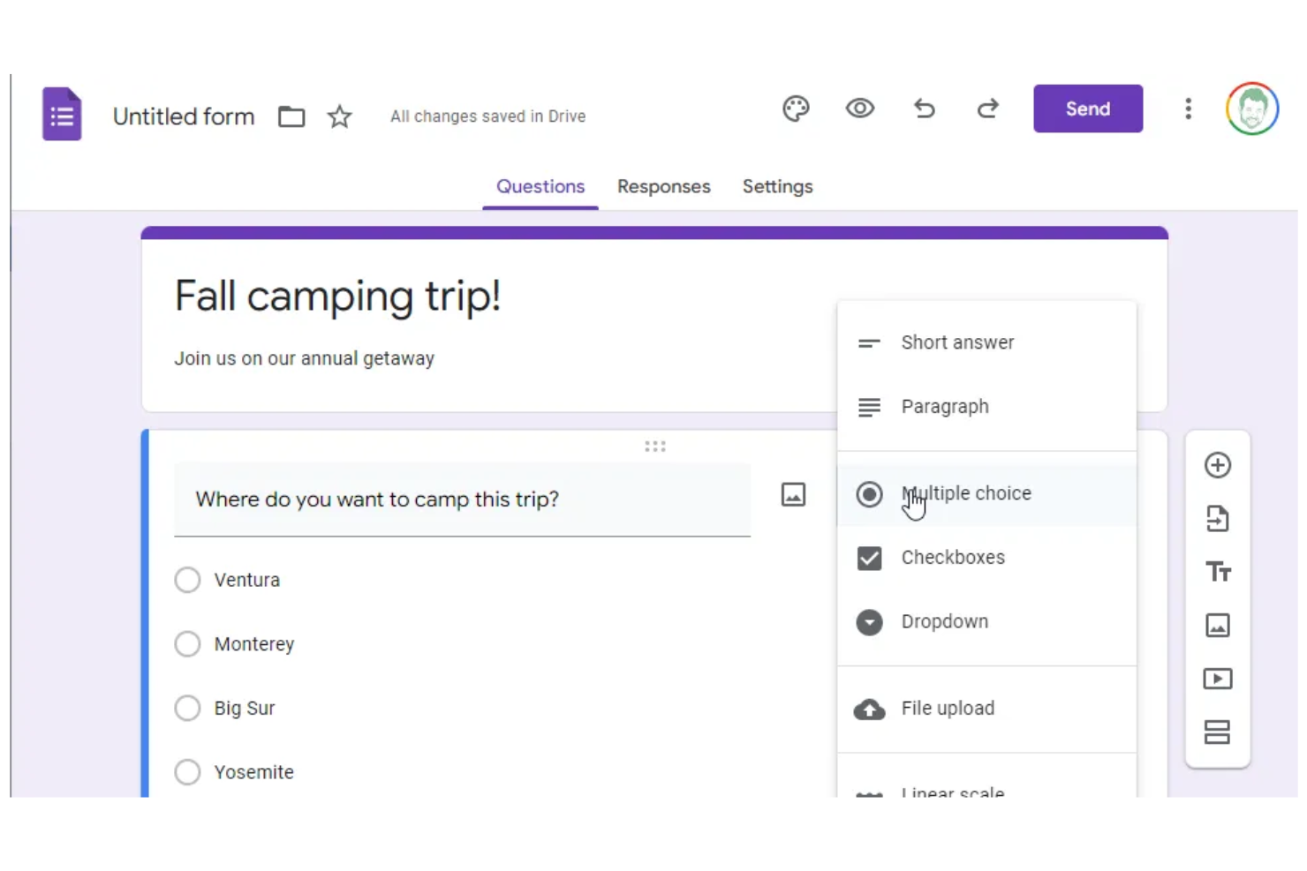Preview the form
The image size is (1307, 871).
tap(859, 109)
